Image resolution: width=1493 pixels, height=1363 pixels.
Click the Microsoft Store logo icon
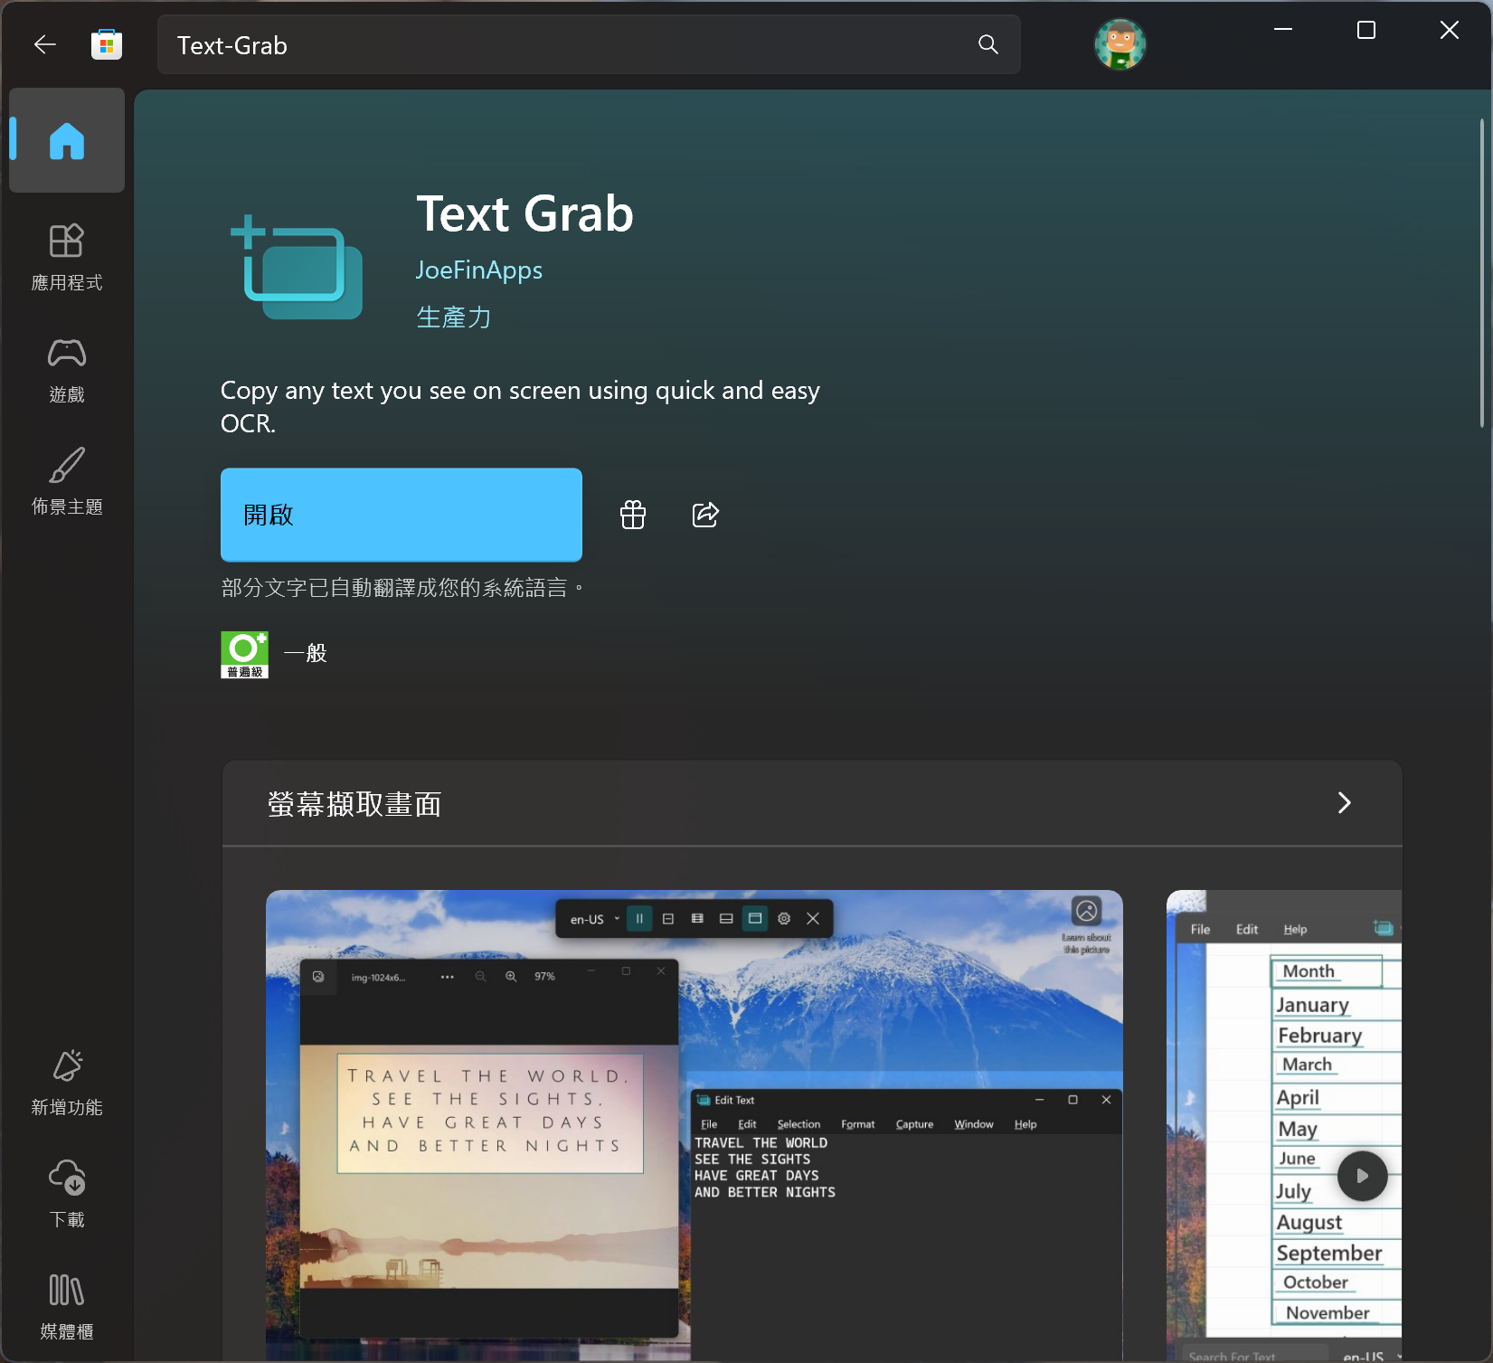click(107, 44)
